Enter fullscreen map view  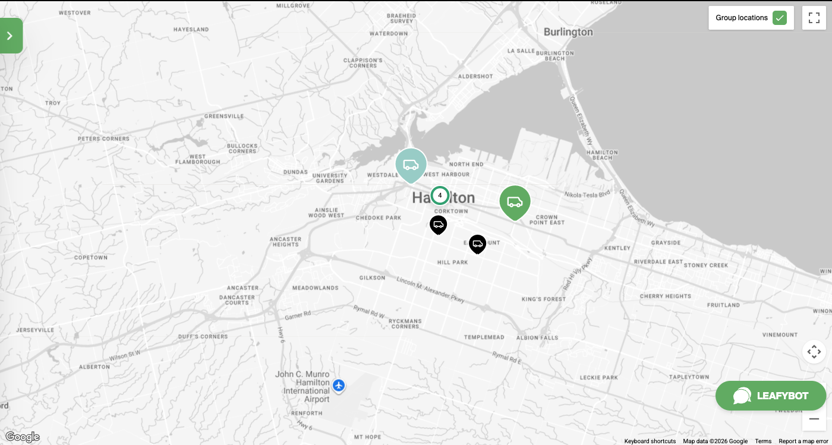814,17
